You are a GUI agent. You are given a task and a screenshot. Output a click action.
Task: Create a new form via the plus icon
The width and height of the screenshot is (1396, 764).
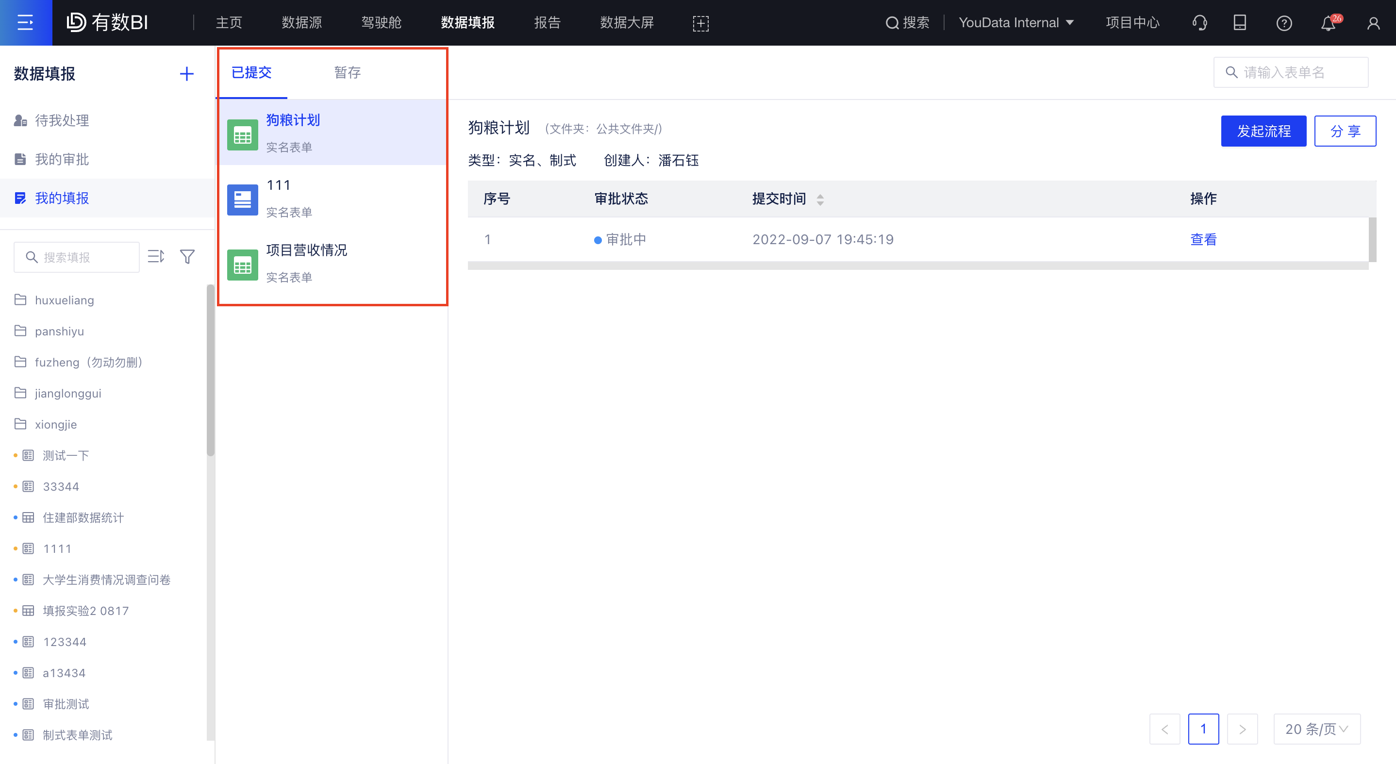[x=186, y=74]
